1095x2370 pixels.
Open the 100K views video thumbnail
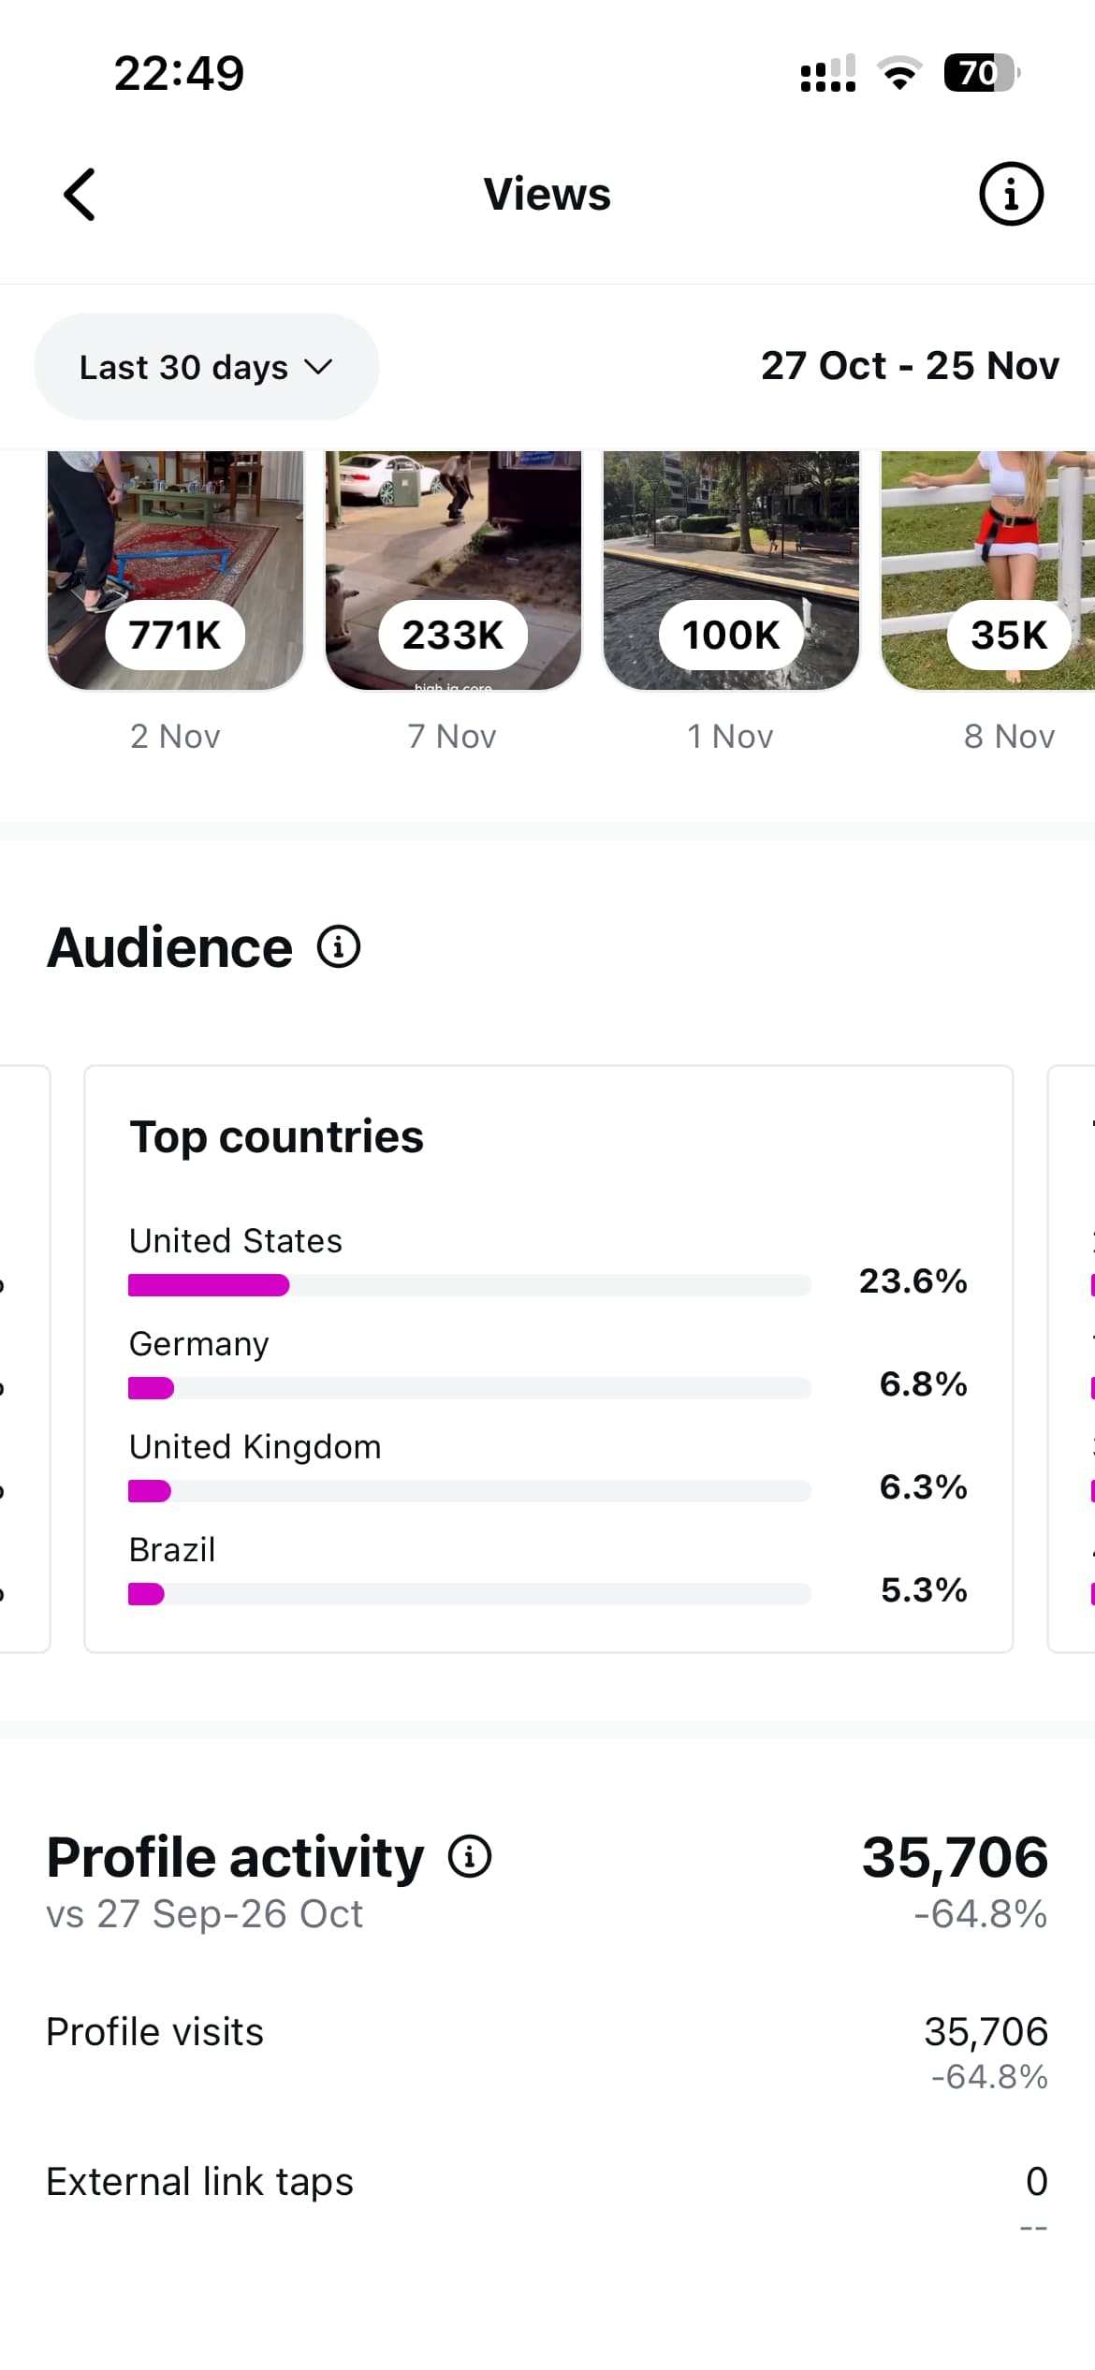[x=731, y=569]
